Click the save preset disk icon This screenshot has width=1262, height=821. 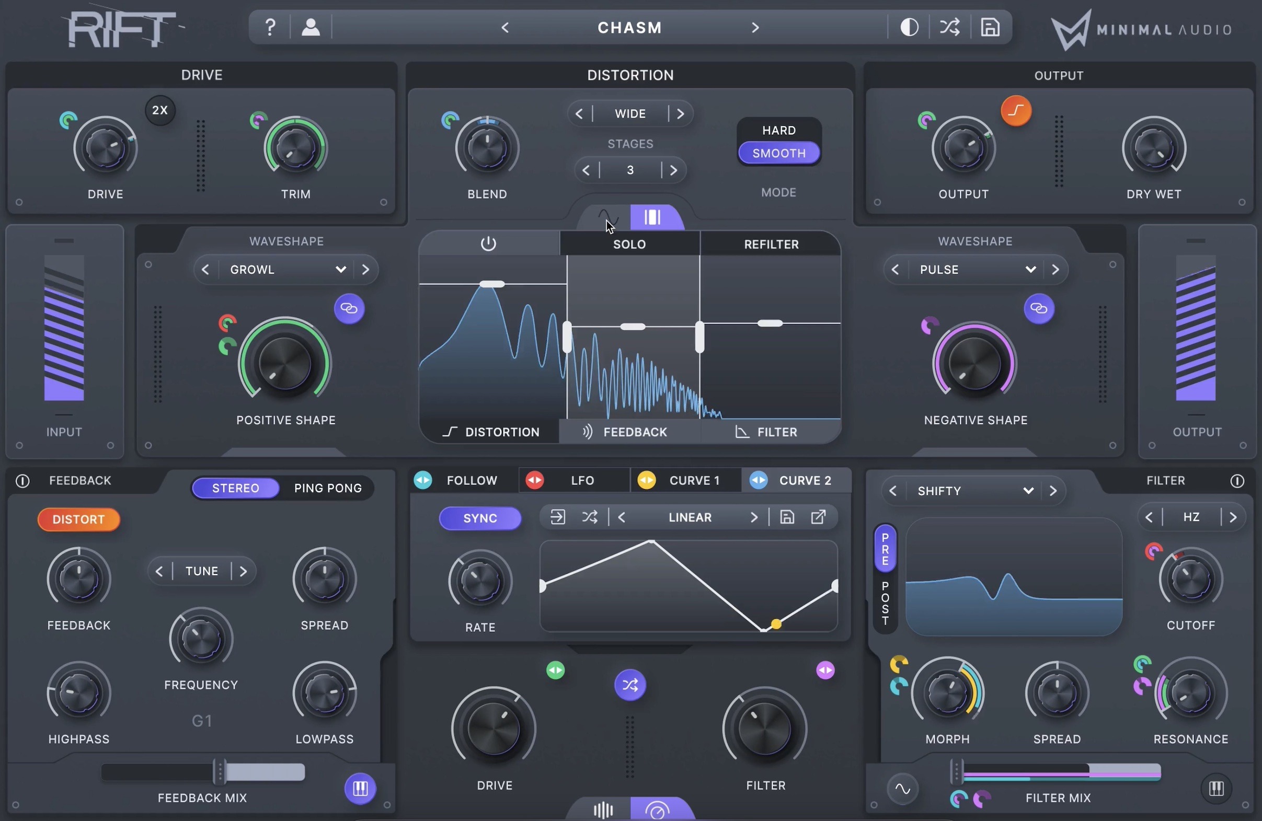(x=990, y=27)
